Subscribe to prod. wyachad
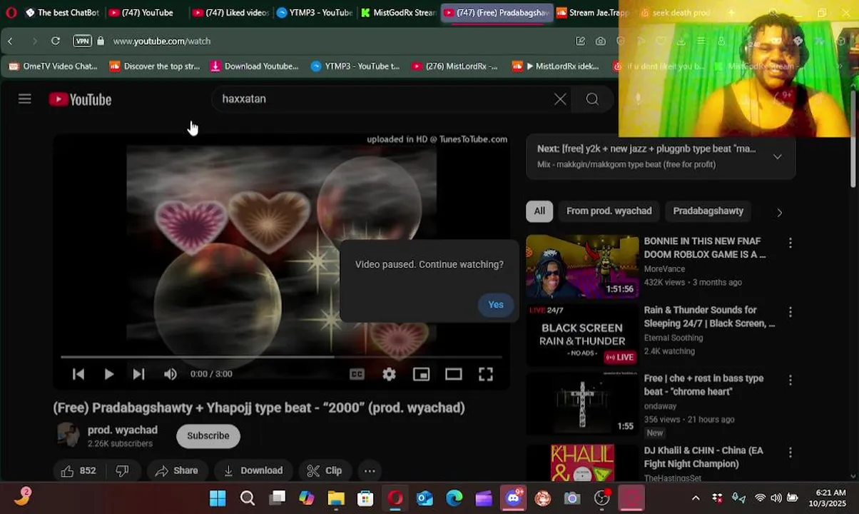The image size is (859, 514). coord(208,435)
